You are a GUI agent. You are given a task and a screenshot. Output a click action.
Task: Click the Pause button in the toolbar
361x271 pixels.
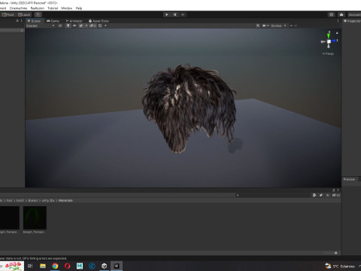point(174,14)
